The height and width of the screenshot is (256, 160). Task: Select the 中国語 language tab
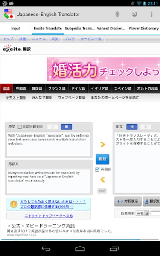click(x=21, y=89)
